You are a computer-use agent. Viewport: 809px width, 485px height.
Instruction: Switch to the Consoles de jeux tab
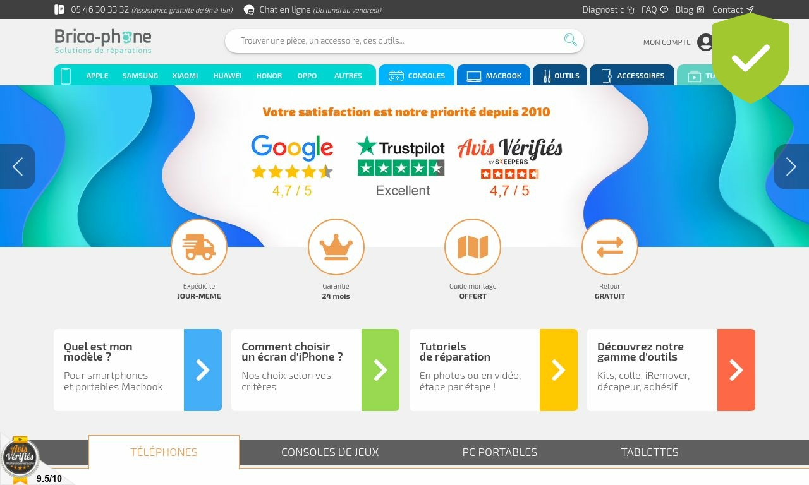point(330,452)
